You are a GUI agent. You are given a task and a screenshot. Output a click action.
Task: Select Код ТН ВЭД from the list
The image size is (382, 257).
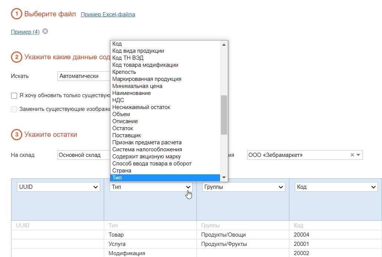coord(128,58)
